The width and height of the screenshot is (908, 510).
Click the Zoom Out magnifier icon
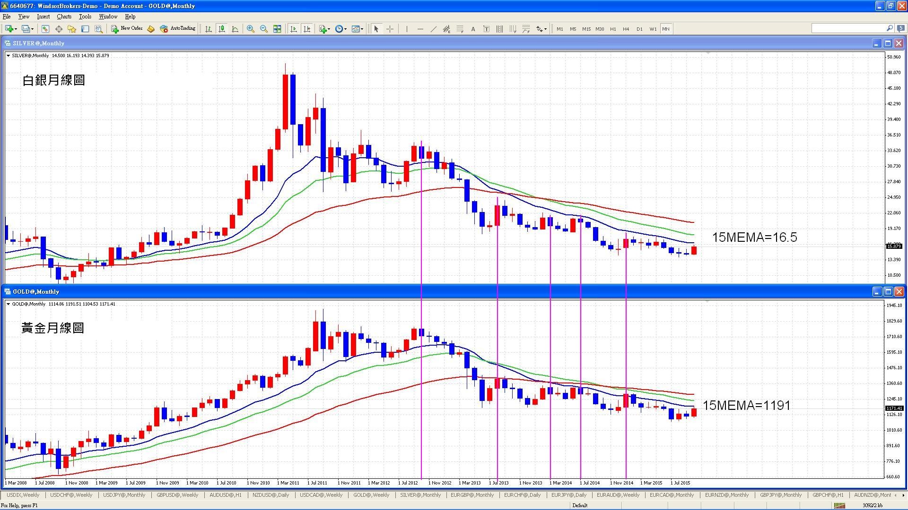[x=264, y=29]
